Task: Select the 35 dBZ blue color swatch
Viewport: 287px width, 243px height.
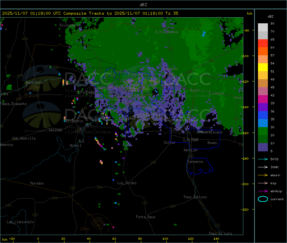Action: point(263,123)
